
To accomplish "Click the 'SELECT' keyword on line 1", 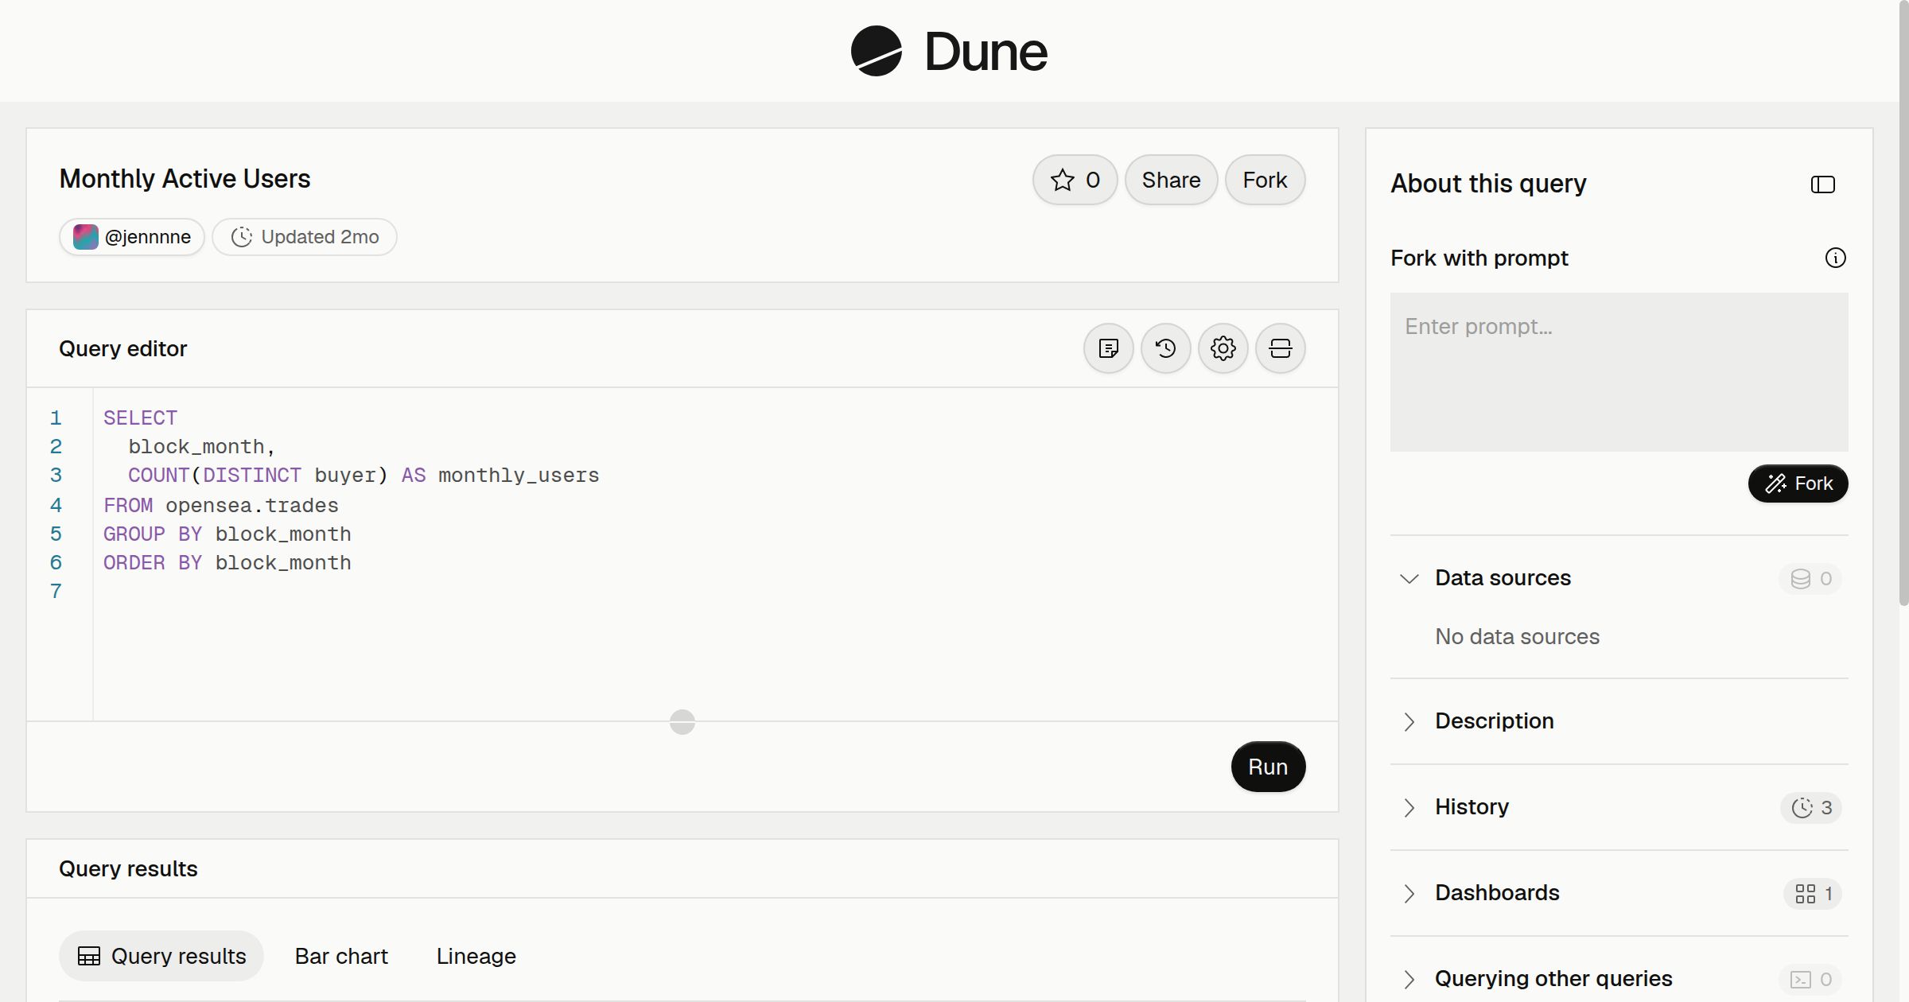I will pos(140,417).
